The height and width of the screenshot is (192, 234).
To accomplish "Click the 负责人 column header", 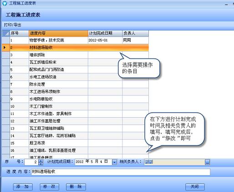I will coord(135,33).
